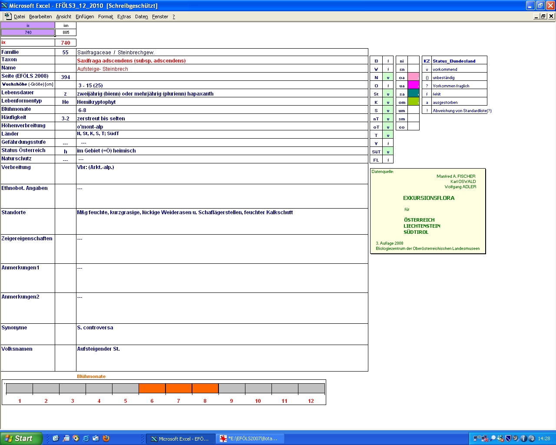The height and width of the screenshot is (445, 556).
Task: Launch Firefox from quick launch
Action: (x=106, y=438)
